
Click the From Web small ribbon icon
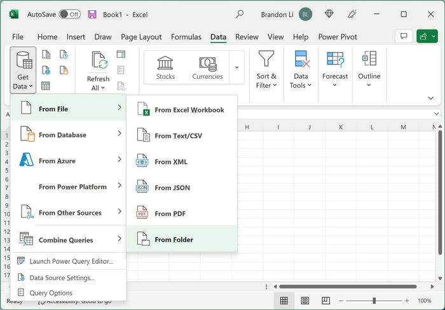coord(46,70)
